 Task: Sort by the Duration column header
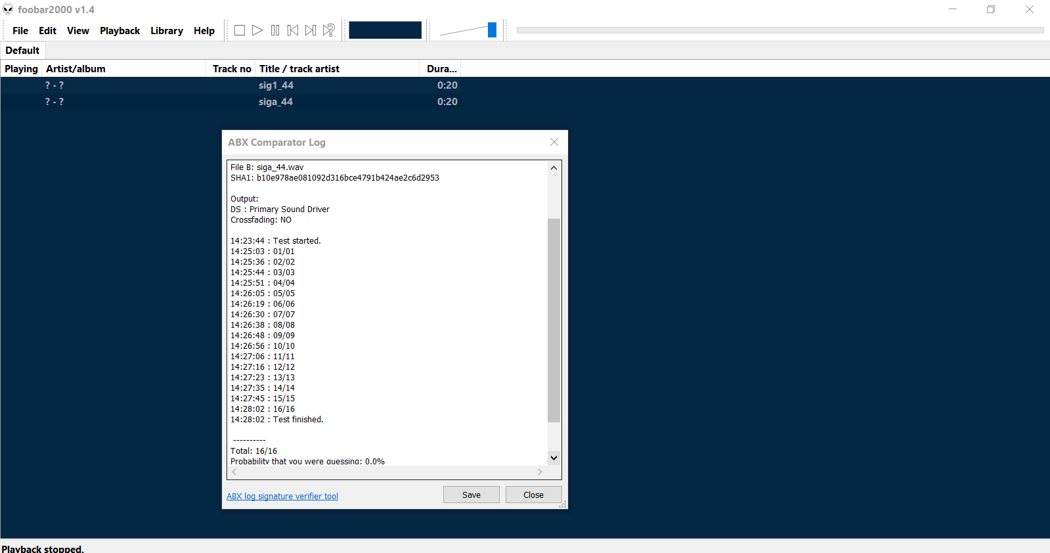coord(441,69)
